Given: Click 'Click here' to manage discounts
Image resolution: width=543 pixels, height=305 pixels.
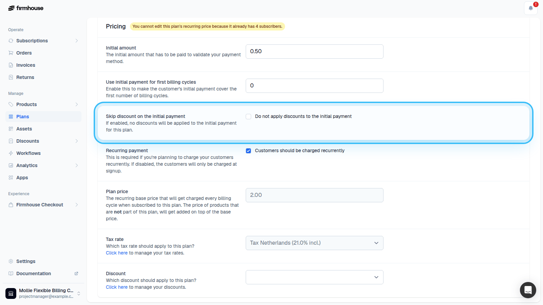Looking at the screenshot, I should pos(117,287).
